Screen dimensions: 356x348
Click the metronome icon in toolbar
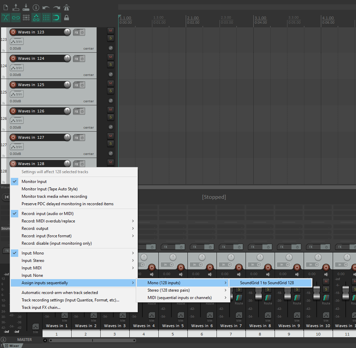(67, 7)
